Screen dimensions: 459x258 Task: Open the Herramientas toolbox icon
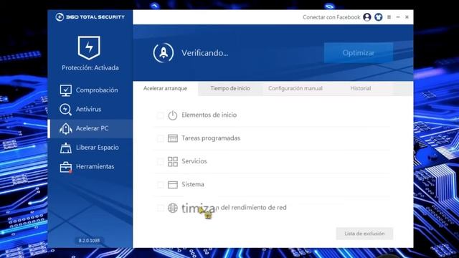65,167
